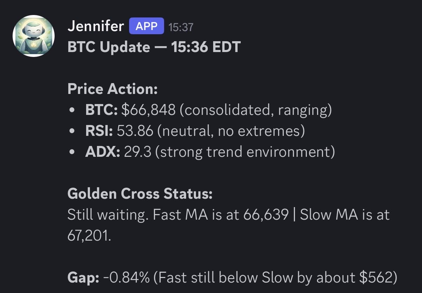
Task: Click the APP bot badge
Action: click(146, 27)
